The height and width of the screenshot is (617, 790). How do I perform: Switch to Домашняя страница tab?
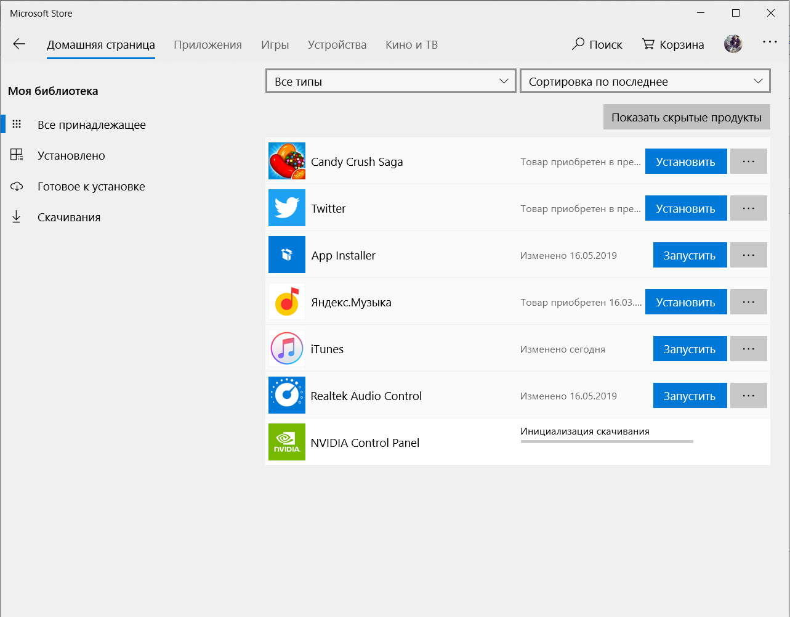pos(101,45)
